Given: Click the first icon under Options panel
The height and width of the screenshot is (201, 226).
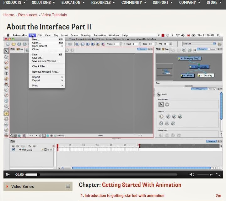Looking at the screenshot, I should point(161,116).
